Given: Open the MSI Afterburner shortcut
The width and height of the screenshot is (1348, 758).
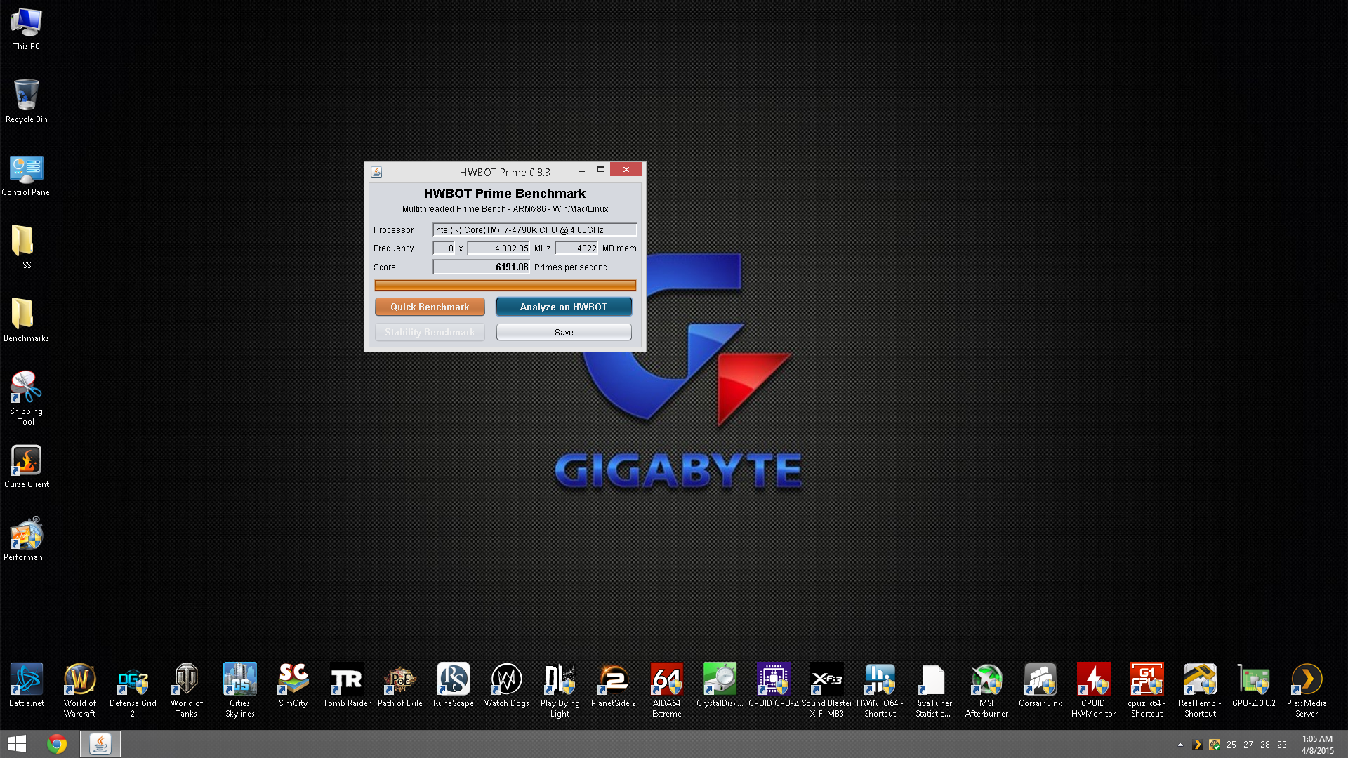Looking at the screenshot, I should tap(987, 691).
